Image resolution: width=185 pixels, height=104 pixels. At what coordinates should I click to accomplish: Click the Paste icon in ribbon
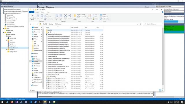tap(42, 16)
